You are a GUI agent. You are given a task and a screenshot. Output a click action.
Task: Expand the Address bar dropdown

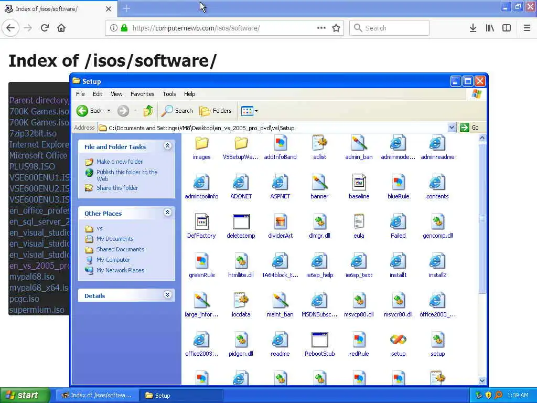pos(452,128)
